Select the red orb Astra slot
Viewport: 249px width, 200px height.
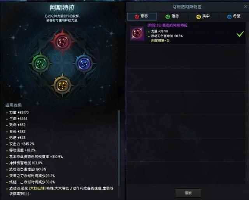pos(63,41)
